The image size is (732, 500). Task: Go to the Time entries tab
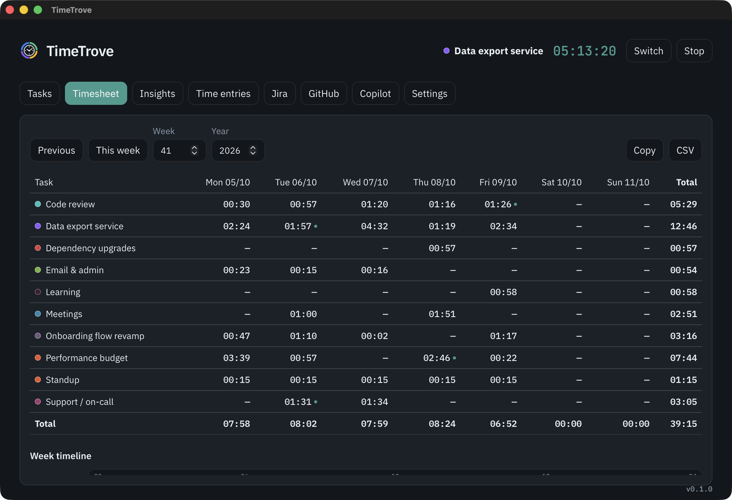tap(223, 94)
